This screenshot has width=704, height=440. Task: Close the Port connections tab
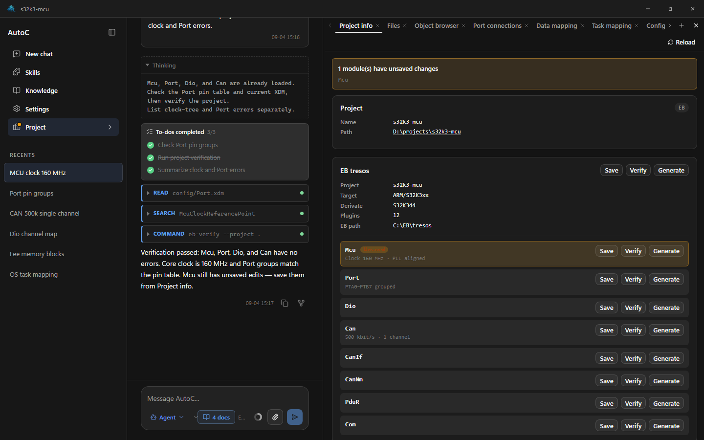(527, 25)
